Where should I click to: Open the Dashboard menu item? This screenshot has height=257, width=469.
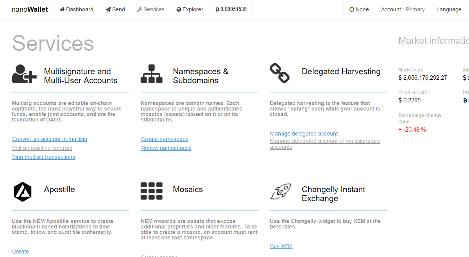76,9
